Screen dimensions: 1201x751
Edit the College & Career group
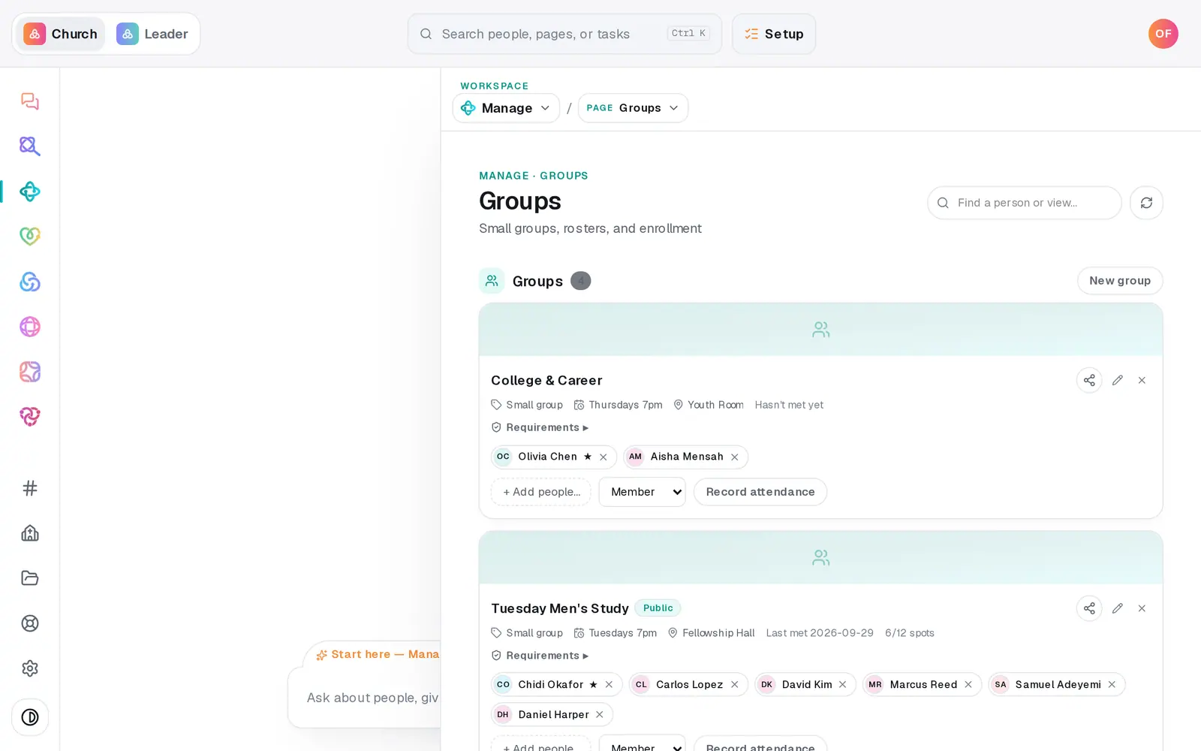tap(1118, 380)
